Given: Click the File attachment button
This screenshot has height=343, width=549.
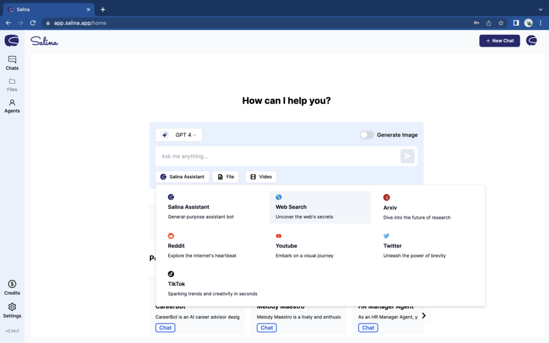Looking at the screenshot, I should (226, 177).
